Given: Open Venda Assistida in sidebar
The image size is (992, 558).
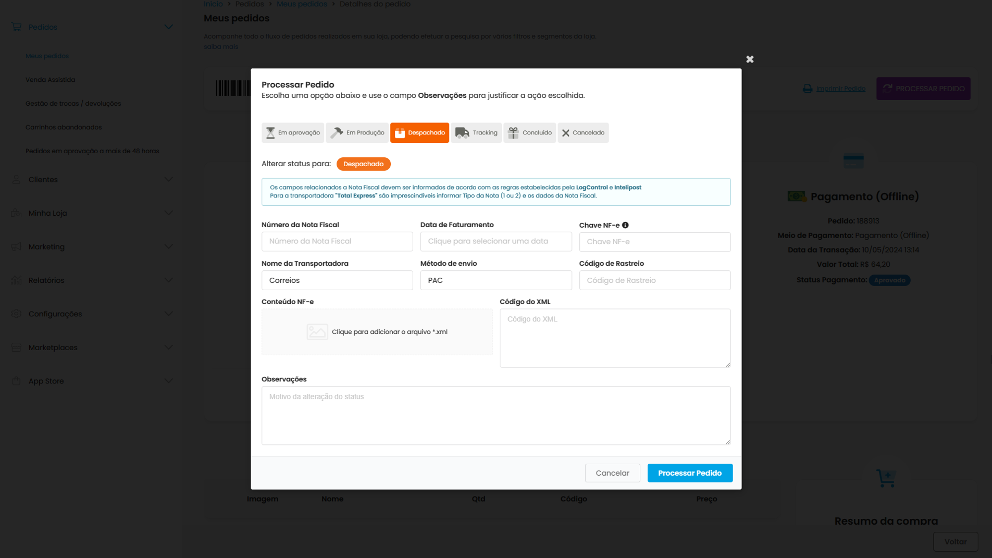Looking at the screenshot, I should [50, 80].
